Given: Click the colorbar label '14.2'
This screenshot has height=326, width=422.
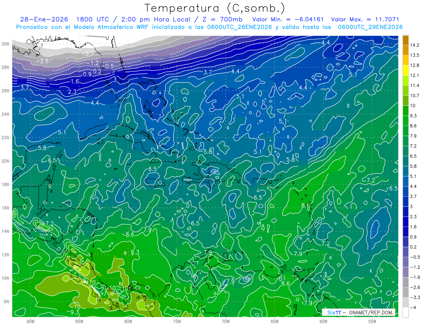Looking at the screenshot, I should (415, 45).
